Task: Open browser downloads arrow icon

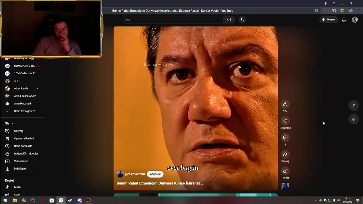Action: pyautogui.click(x=359, y=11)
